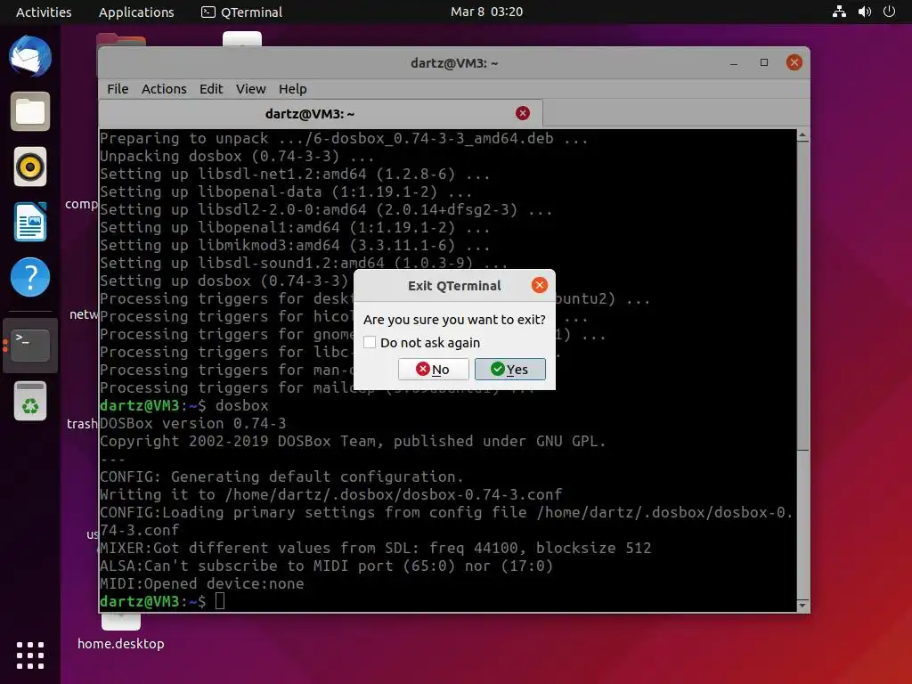Select the home.desktop desktop icon
The height and width of the screenshot is (684, 912).
click(x=121, y=631)
